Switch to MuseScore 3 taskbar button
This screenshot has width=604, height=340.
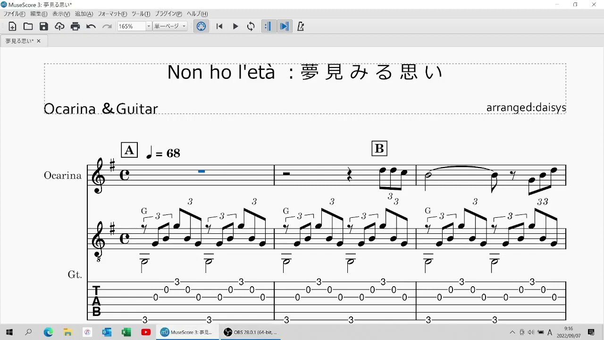[x=187, y=332]
